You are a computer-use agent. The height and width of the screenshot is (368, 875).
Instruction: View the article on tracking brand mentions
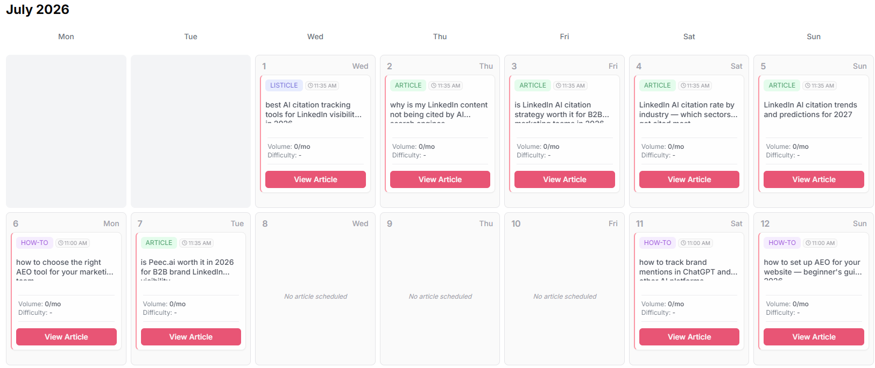(x=689, y=337)
